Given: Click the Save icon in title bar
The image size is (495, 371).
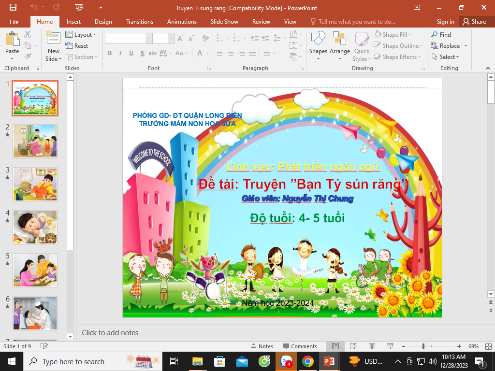Looking at the screenshot, I should (13, 7).
